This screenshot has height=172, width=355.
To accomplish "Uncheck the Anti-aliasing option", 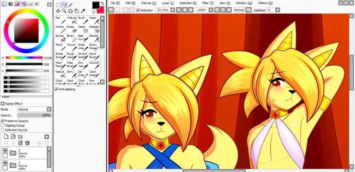I will pyautogui.click(x=56, y=89).
